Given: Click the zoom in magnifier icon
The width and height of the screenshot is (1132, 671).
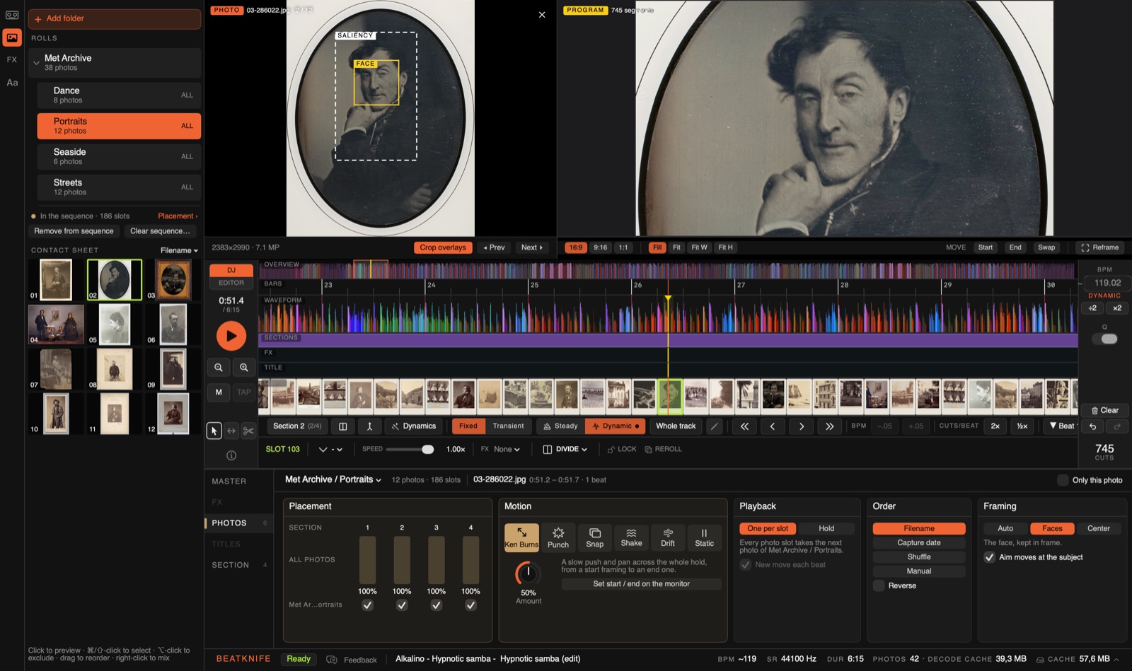Looking at the screenshot, I should (x=244, y=367).
